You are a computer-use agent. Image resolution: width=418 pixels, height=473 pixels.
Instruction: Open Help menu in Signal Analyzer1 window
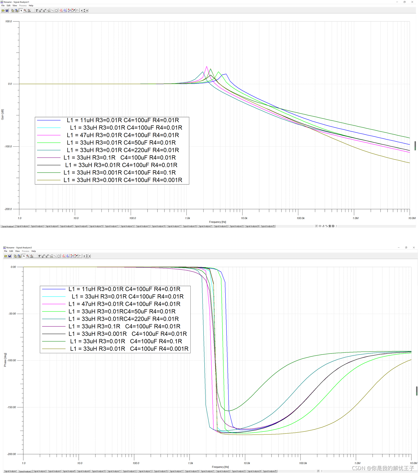[31, 5]
